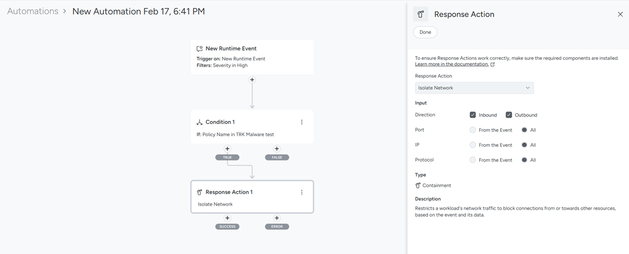Open the Condition 1 three-dot menu

[302, 122]
